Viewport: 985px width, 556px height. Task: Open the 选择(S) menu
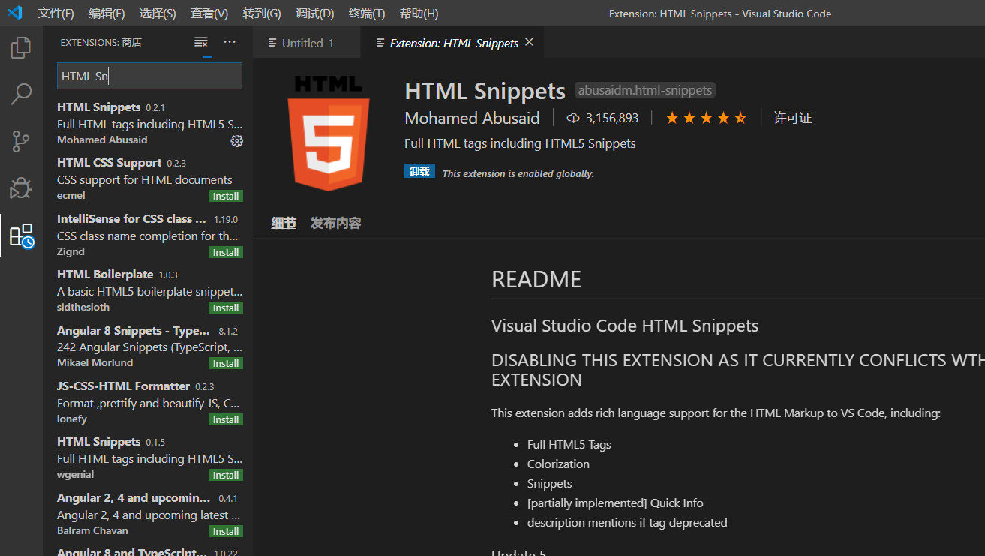pos(158,14)
